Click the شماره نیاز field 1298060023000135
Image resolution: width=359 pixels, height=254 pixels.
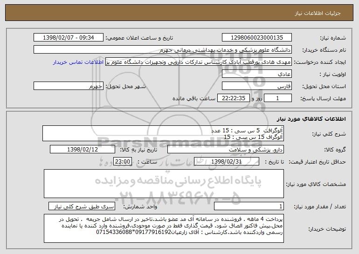[256, 38]
